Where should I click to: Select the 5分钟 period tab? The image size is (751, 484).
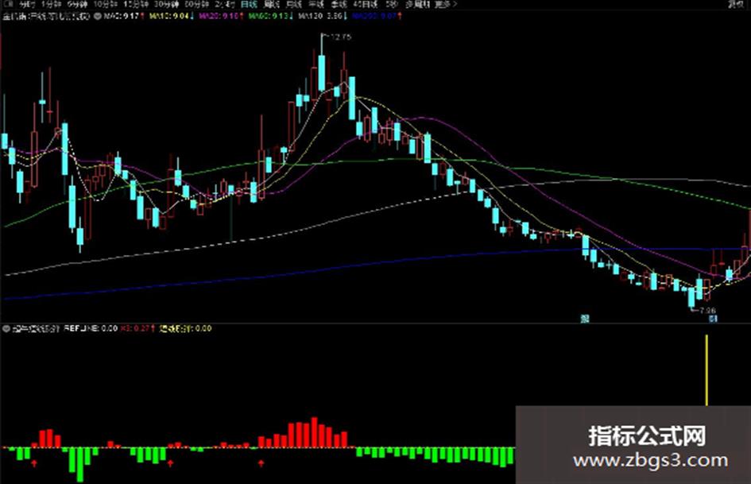click(x=78, y=4)
